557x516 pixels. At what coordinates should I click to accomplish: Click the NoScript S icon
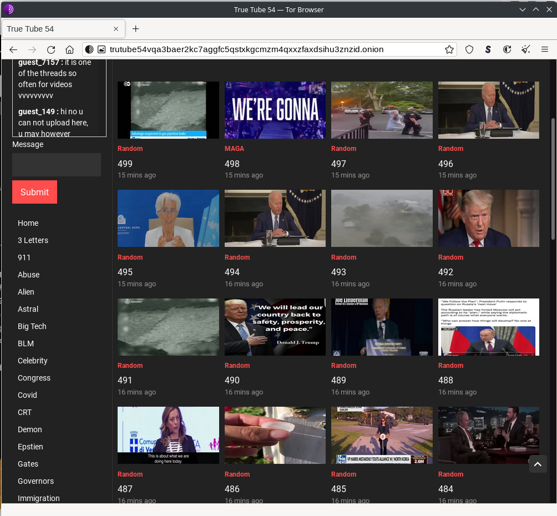coord(488,49)
